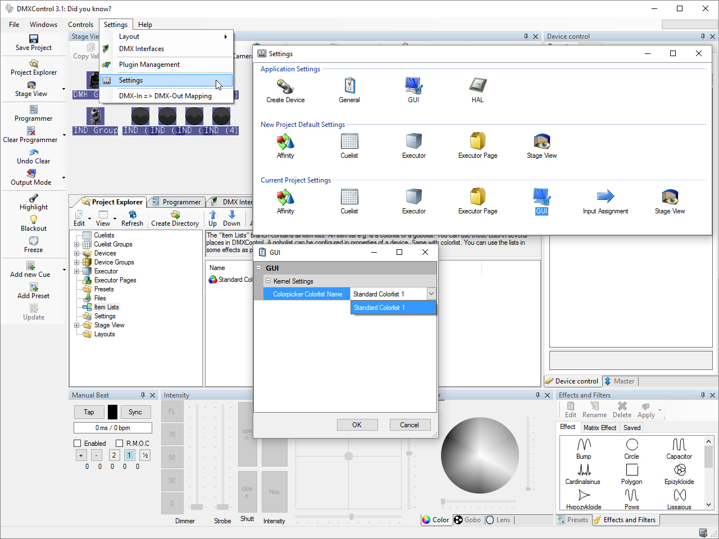
Task: Toggle the R.M.O.C checkbox
Action: tap(120, 444)
